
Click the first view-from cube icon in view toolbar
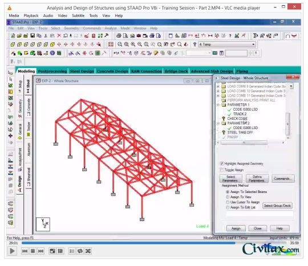13,45
